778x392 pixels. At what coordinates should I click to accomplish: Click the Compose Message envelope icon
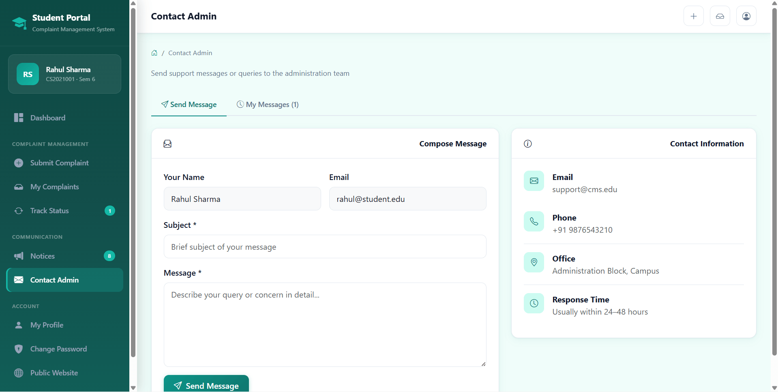(167, 144)
